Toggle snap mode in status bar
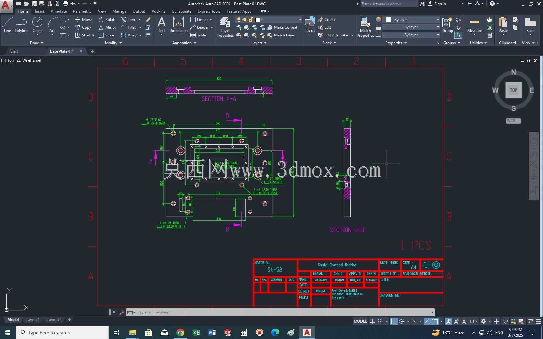 [x=380, y=321]
